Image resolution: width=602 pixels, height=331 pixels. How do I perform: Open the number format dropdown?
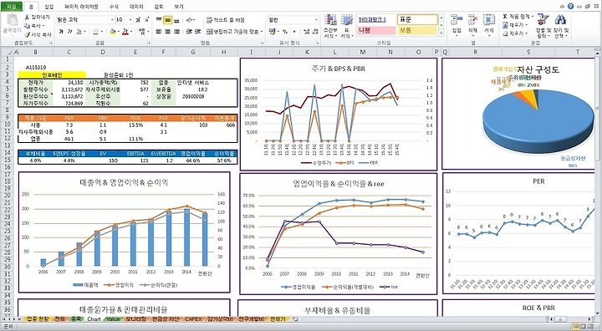pyautogui.click(x=316, y=20)
